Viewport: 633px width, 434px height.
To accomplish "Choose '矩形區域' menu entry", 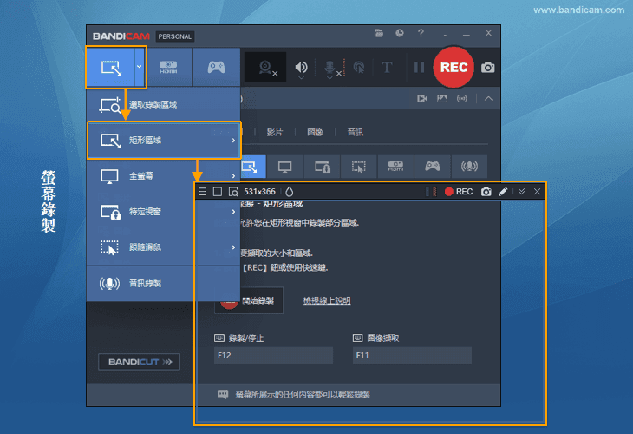I will click(x=164, y=141).
